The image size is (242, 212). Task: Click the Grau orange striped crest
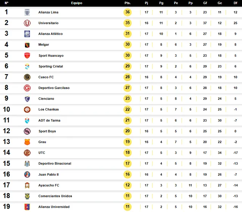tap(27, 142)
